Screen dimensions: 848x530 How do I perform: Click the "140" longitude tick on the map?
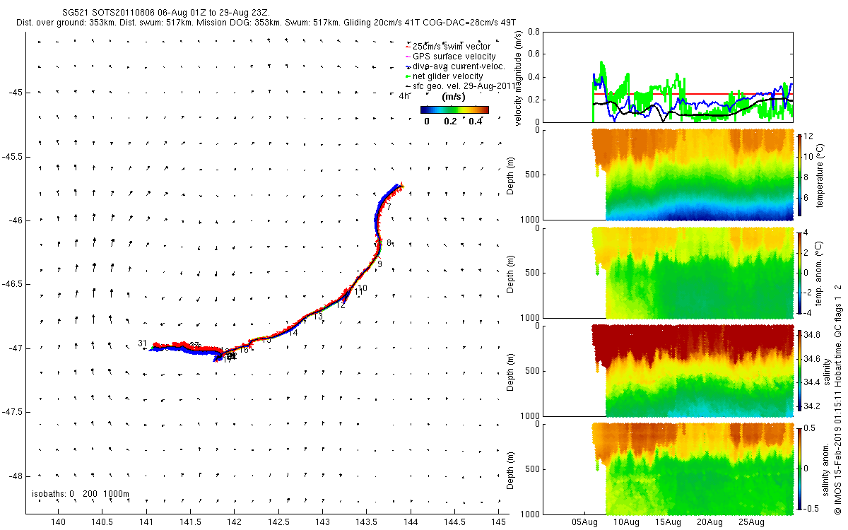click(59, 522)
